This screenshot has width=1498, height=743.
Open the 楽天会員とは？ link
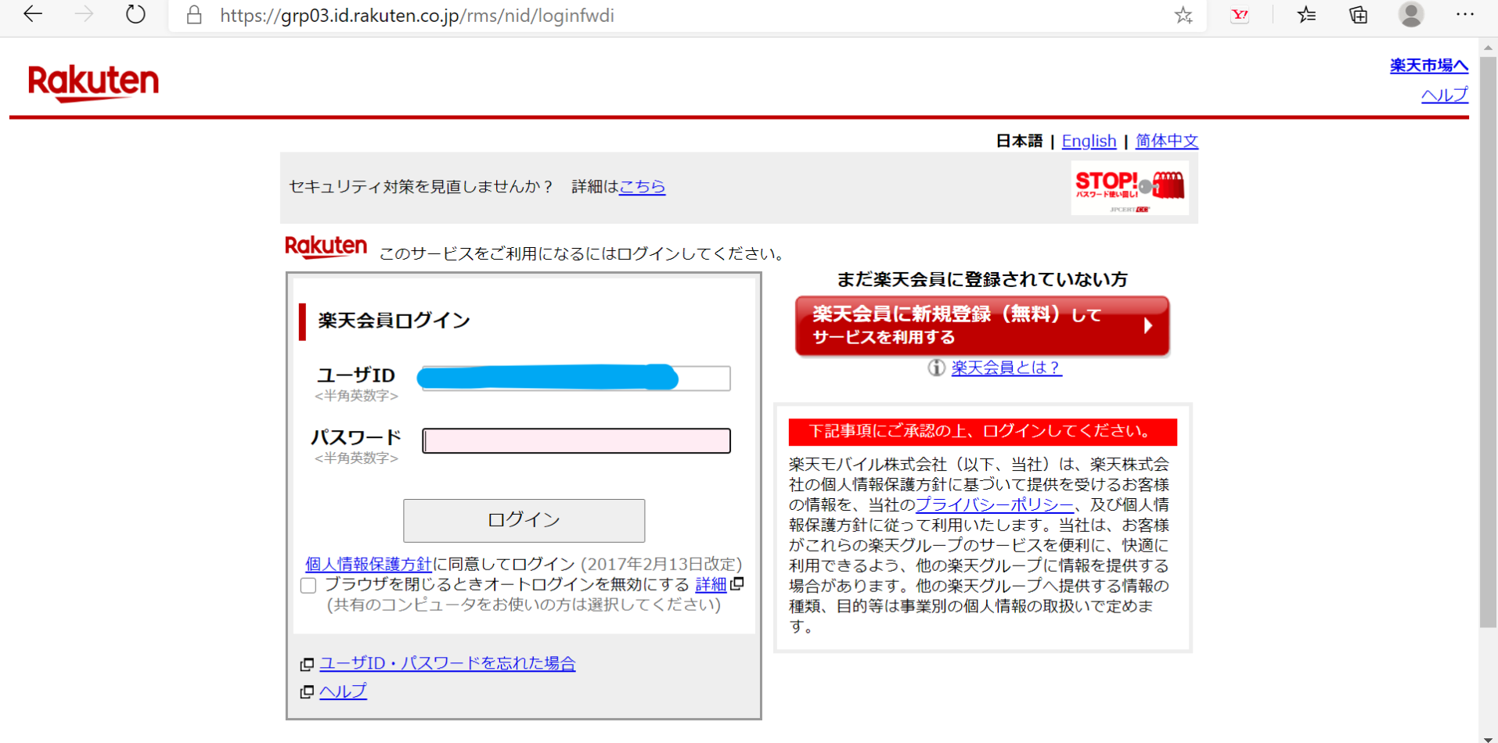[1006, 368]
